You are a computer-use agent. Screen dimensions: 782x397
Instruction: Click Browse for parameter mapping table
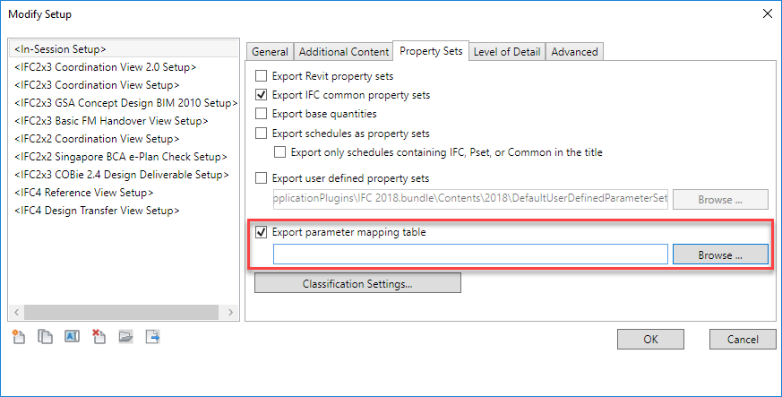click(x=720, y=255)
